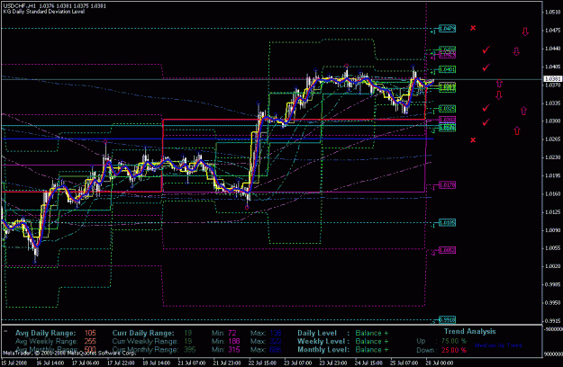Click the down arrow next to the 1.0475 axis price
The width and height of the screenshot is (563, 367).
pos(525,31)
